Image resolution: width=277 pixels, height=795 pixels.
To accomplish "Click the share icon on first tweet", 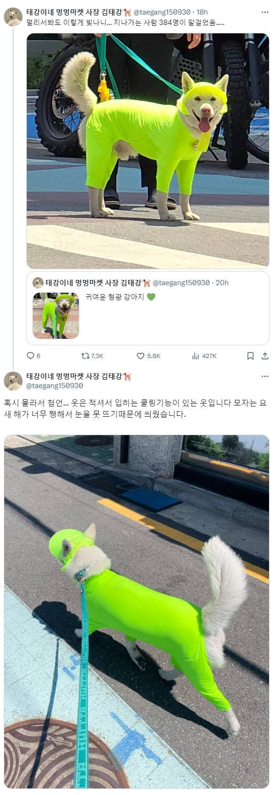I will [x=265, y=356].
